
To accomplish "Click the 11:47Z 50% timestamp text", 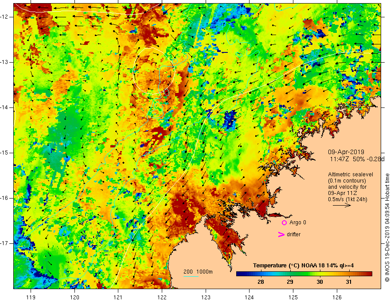I will click(x=346, y=159).
